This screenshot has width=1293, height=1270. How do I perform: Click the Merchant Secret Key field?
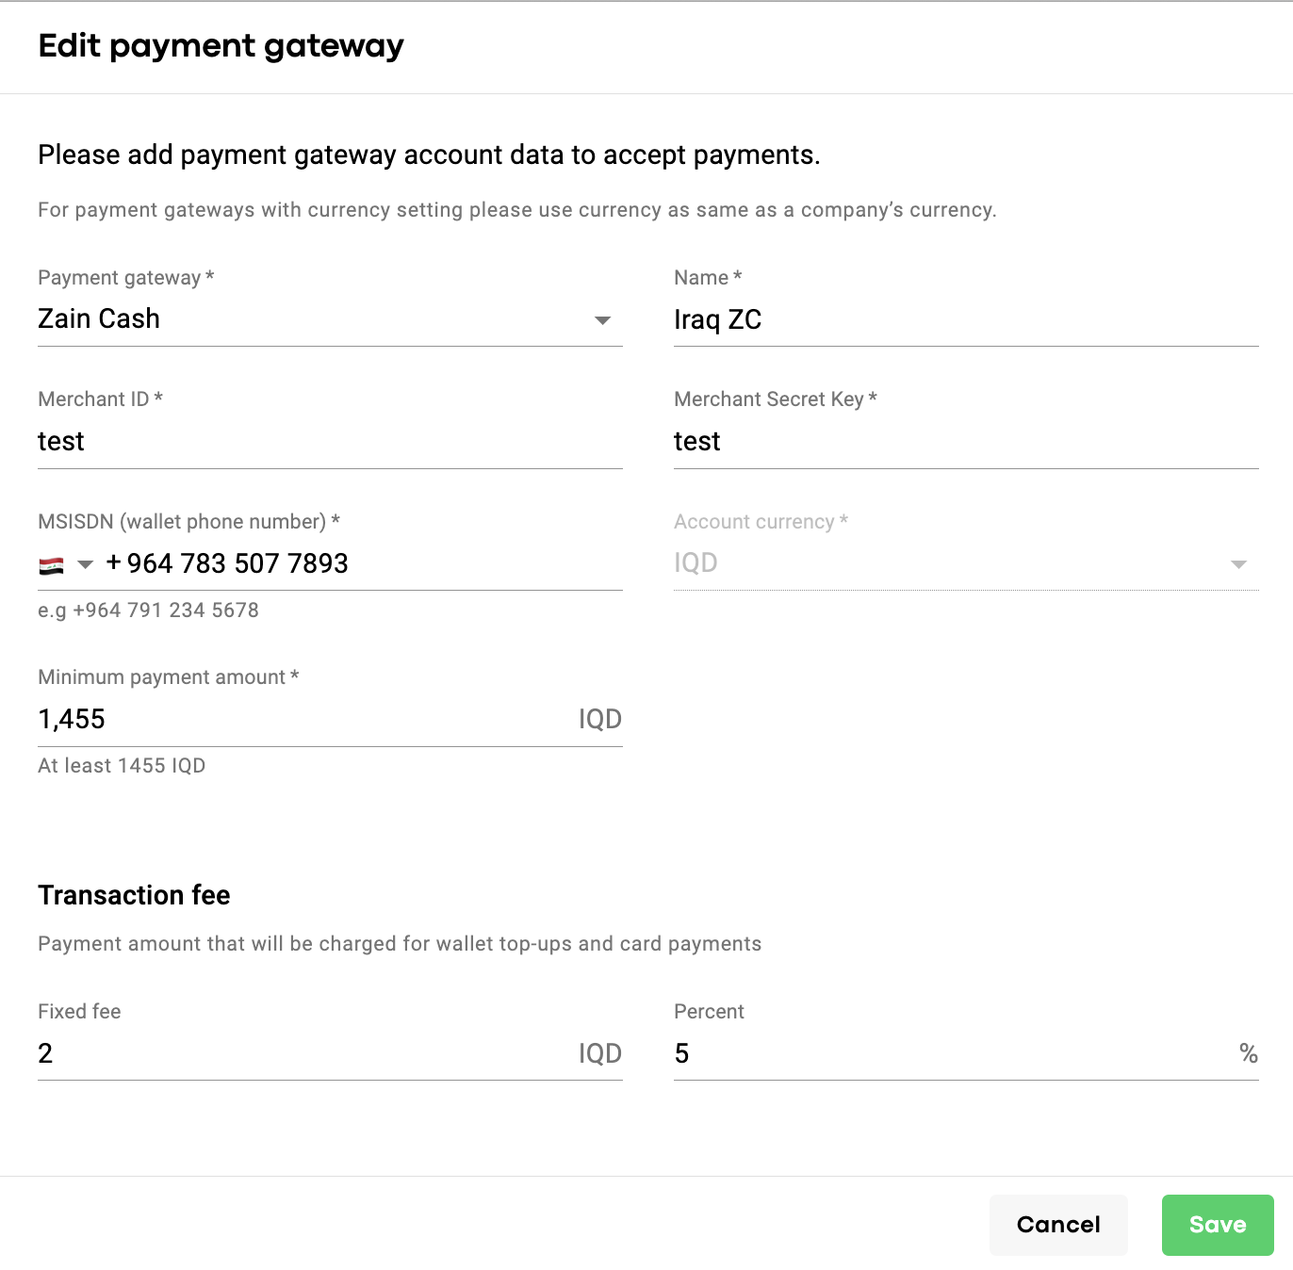point(965,442)
